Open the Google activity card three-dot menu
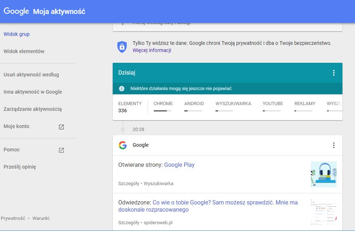Image resolution: width=355 pixels, height=231 pixels. point(333,145)
